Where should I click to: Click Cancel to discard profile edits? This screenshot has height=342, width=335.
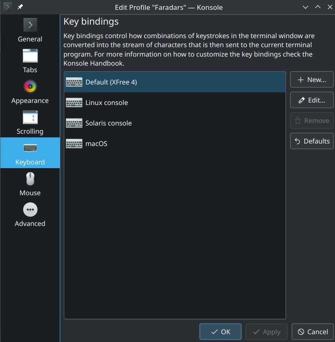point(312,332)
